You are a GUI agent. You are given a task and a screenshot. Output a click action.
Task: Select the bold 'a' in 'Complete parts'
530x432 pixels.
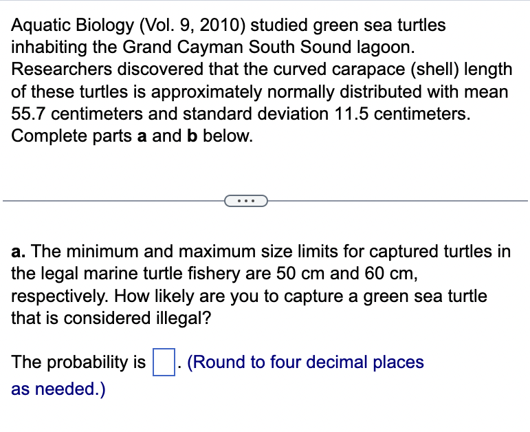click(142, 136)
